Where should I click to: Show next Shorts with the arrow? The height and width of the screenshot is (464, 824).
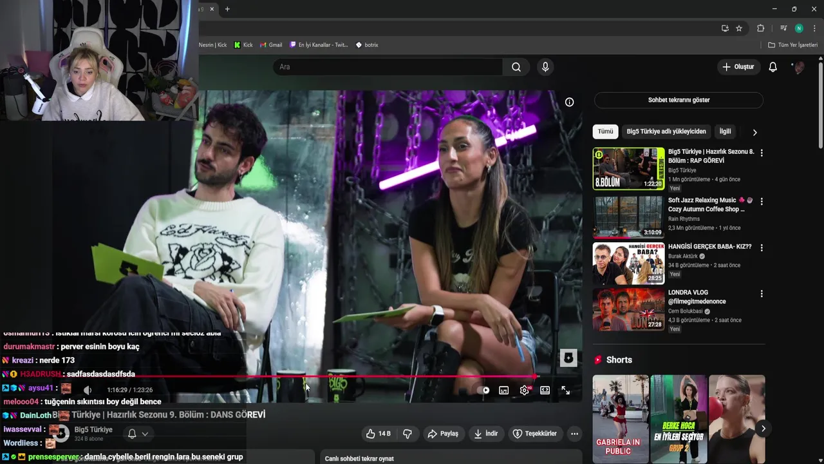763,429
